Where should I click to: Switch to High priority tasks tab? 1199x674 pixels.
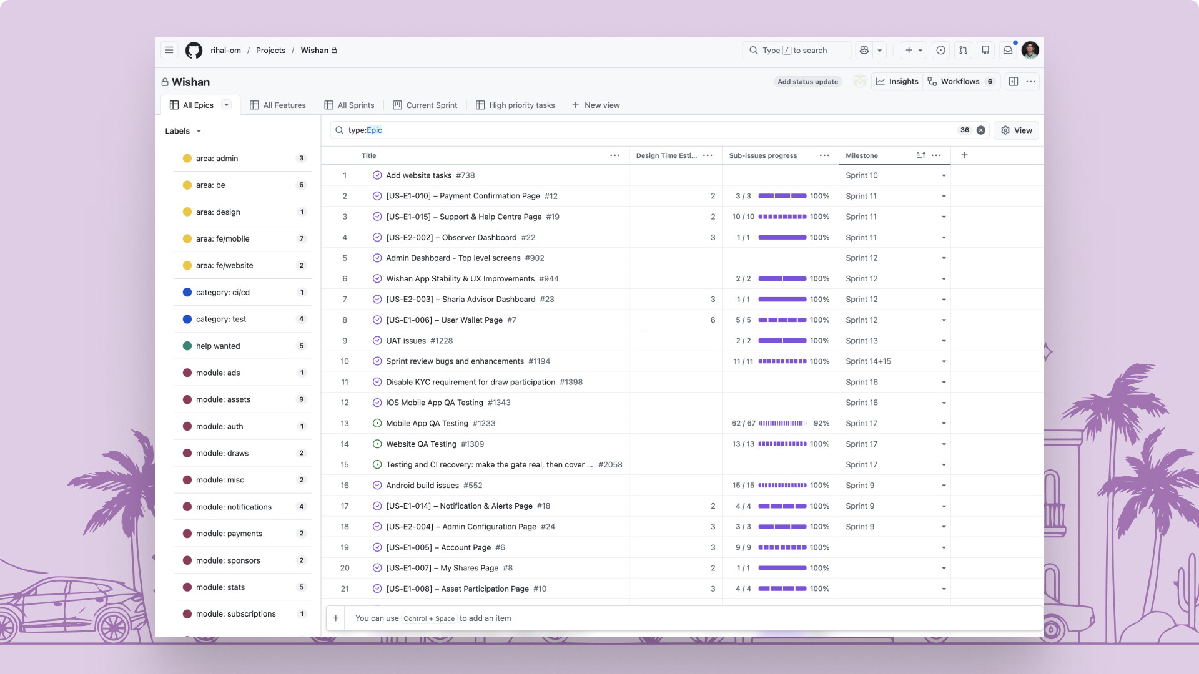pos(515,105)
